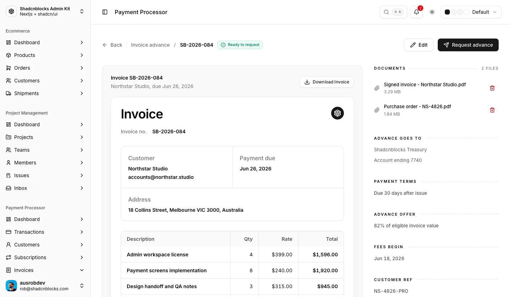The height and width of the screenshot is (297, 510).
Task: Click the round Shadcnblocks logo on the invoice
Action: tap(338, 113)
